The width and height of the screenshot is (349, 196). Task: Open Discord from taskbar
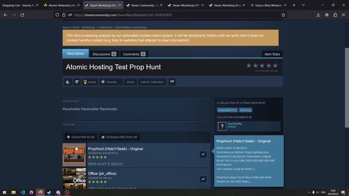(58, 192)
